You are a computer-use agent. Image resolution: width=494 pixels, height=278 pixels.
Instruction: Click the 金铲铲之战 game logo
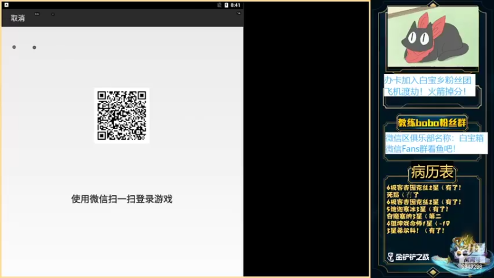coord(408,257)
